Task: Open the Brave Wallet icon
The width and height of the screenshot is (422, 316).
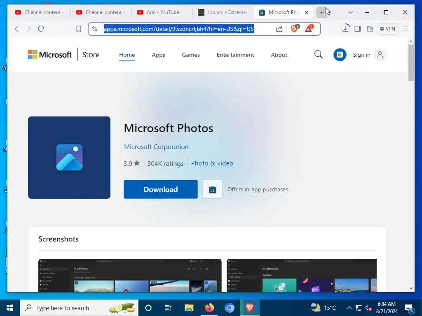Action: pyautogui.click(x=370, y=29)
